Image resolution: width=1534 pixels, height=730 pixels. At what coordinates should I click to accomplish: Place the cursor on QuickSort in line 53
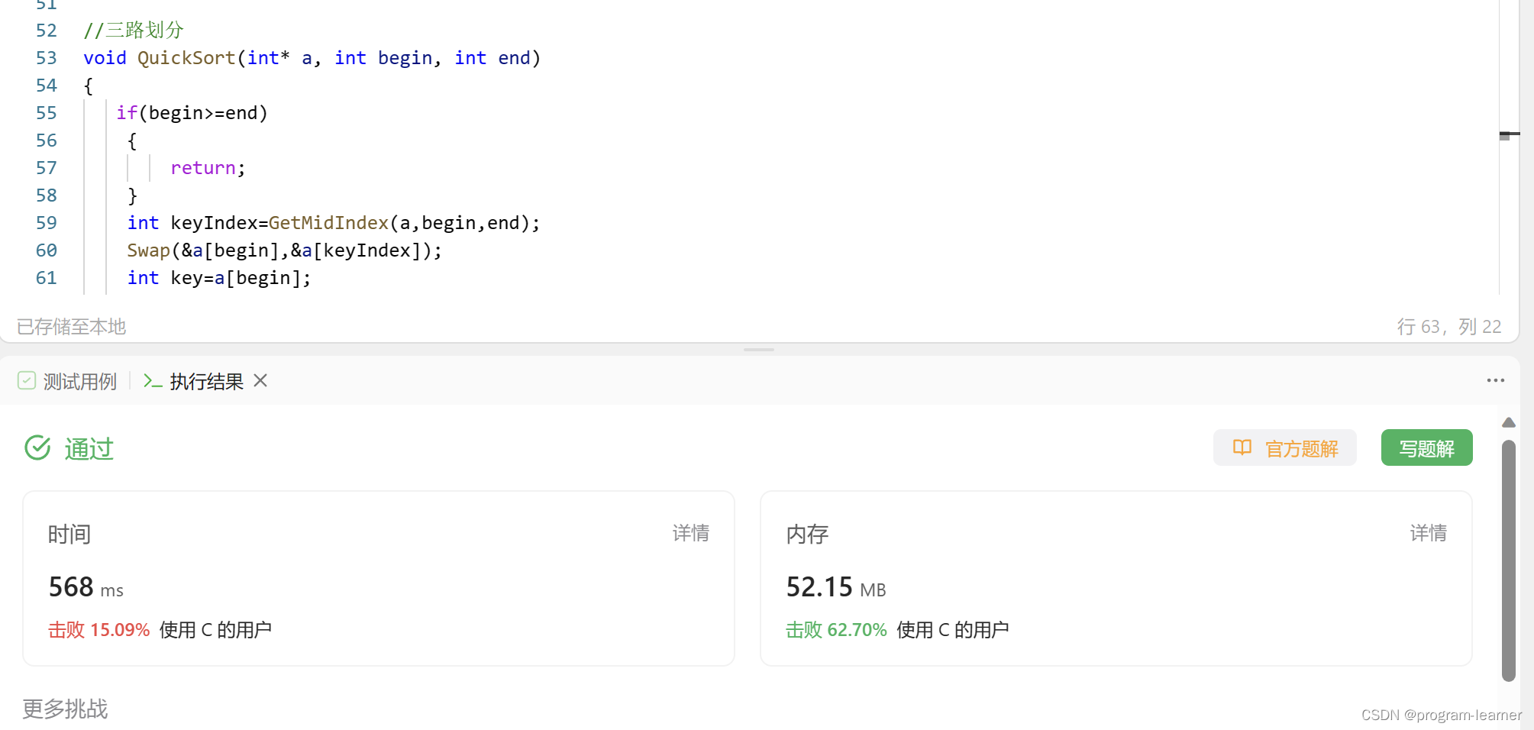coord(186,58)
